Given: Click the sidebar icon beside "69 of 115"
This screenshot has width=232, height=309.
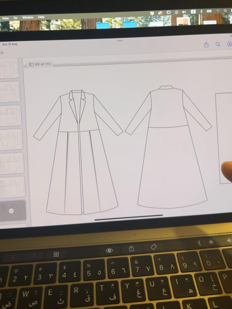Looking at the screenshot, I should pyautogui.click(x=31, y=64).
